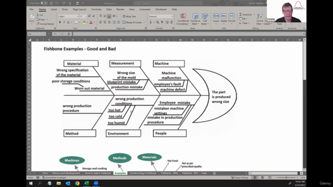
Task: Open the Developer ribbon tab
Action: [x=161, y=9]
